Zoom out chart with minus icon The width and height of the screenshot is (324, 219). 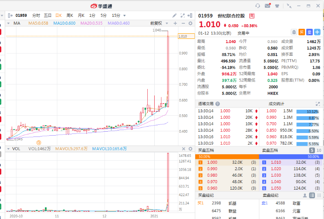(x=183, y=23)
